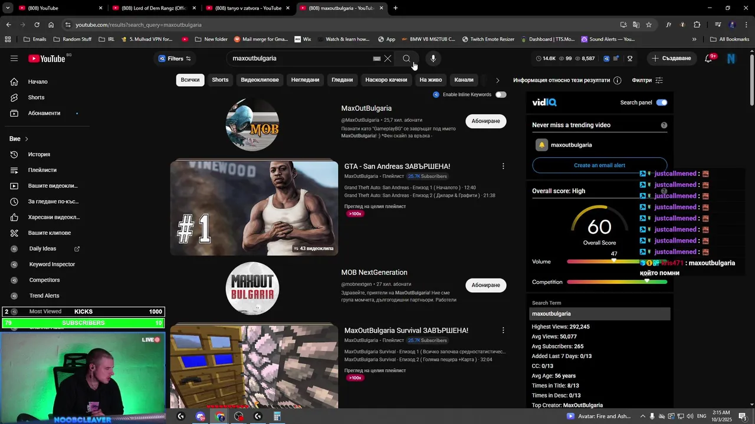755x424 pixels.
Task: Select the Видеоклипове filter chip
Action: coord(260,80)
